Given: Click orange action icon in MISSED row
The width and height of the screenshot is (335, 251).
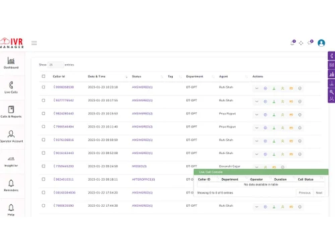Looking at the screenshot, I should 274,167.
